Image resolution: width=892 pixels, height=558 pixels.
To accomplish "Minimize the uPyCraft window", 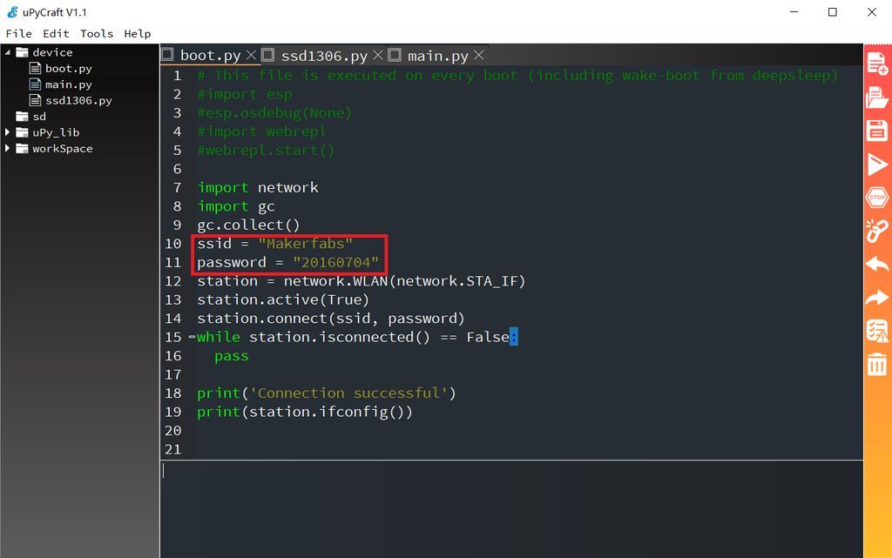I will (x=794, y=12).
